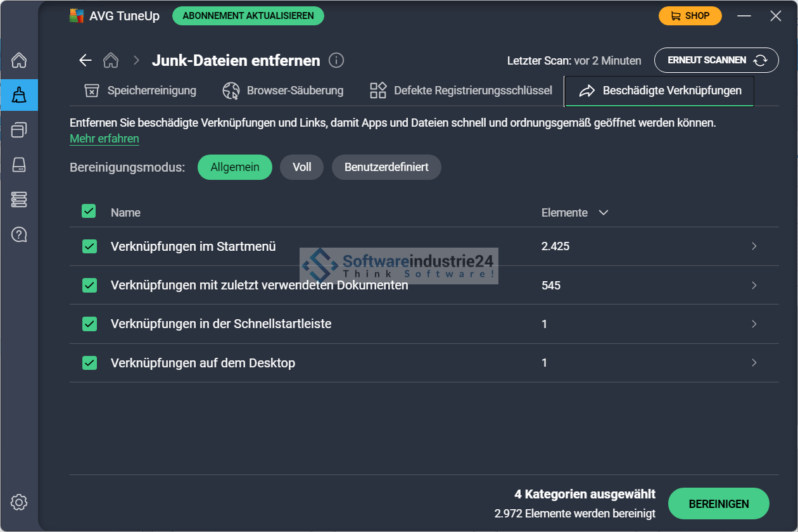This screenshot has width=798, height=532.
Task: Click the stacked windows icon in sidebar
Action: coord(19,130)
